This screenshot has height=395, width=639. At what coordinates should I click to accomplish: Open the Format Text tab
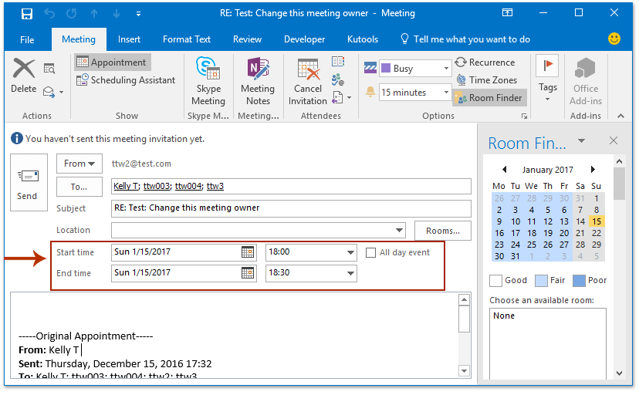click(187, 39)
